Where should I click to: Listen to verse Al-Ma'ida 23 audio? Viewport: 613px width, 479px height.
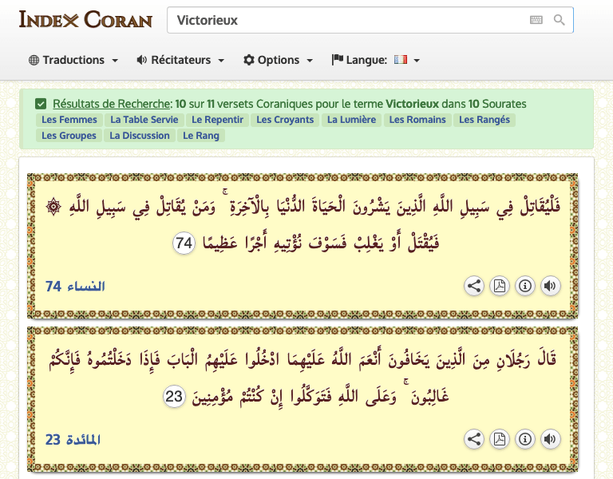[x=550, y=438]
